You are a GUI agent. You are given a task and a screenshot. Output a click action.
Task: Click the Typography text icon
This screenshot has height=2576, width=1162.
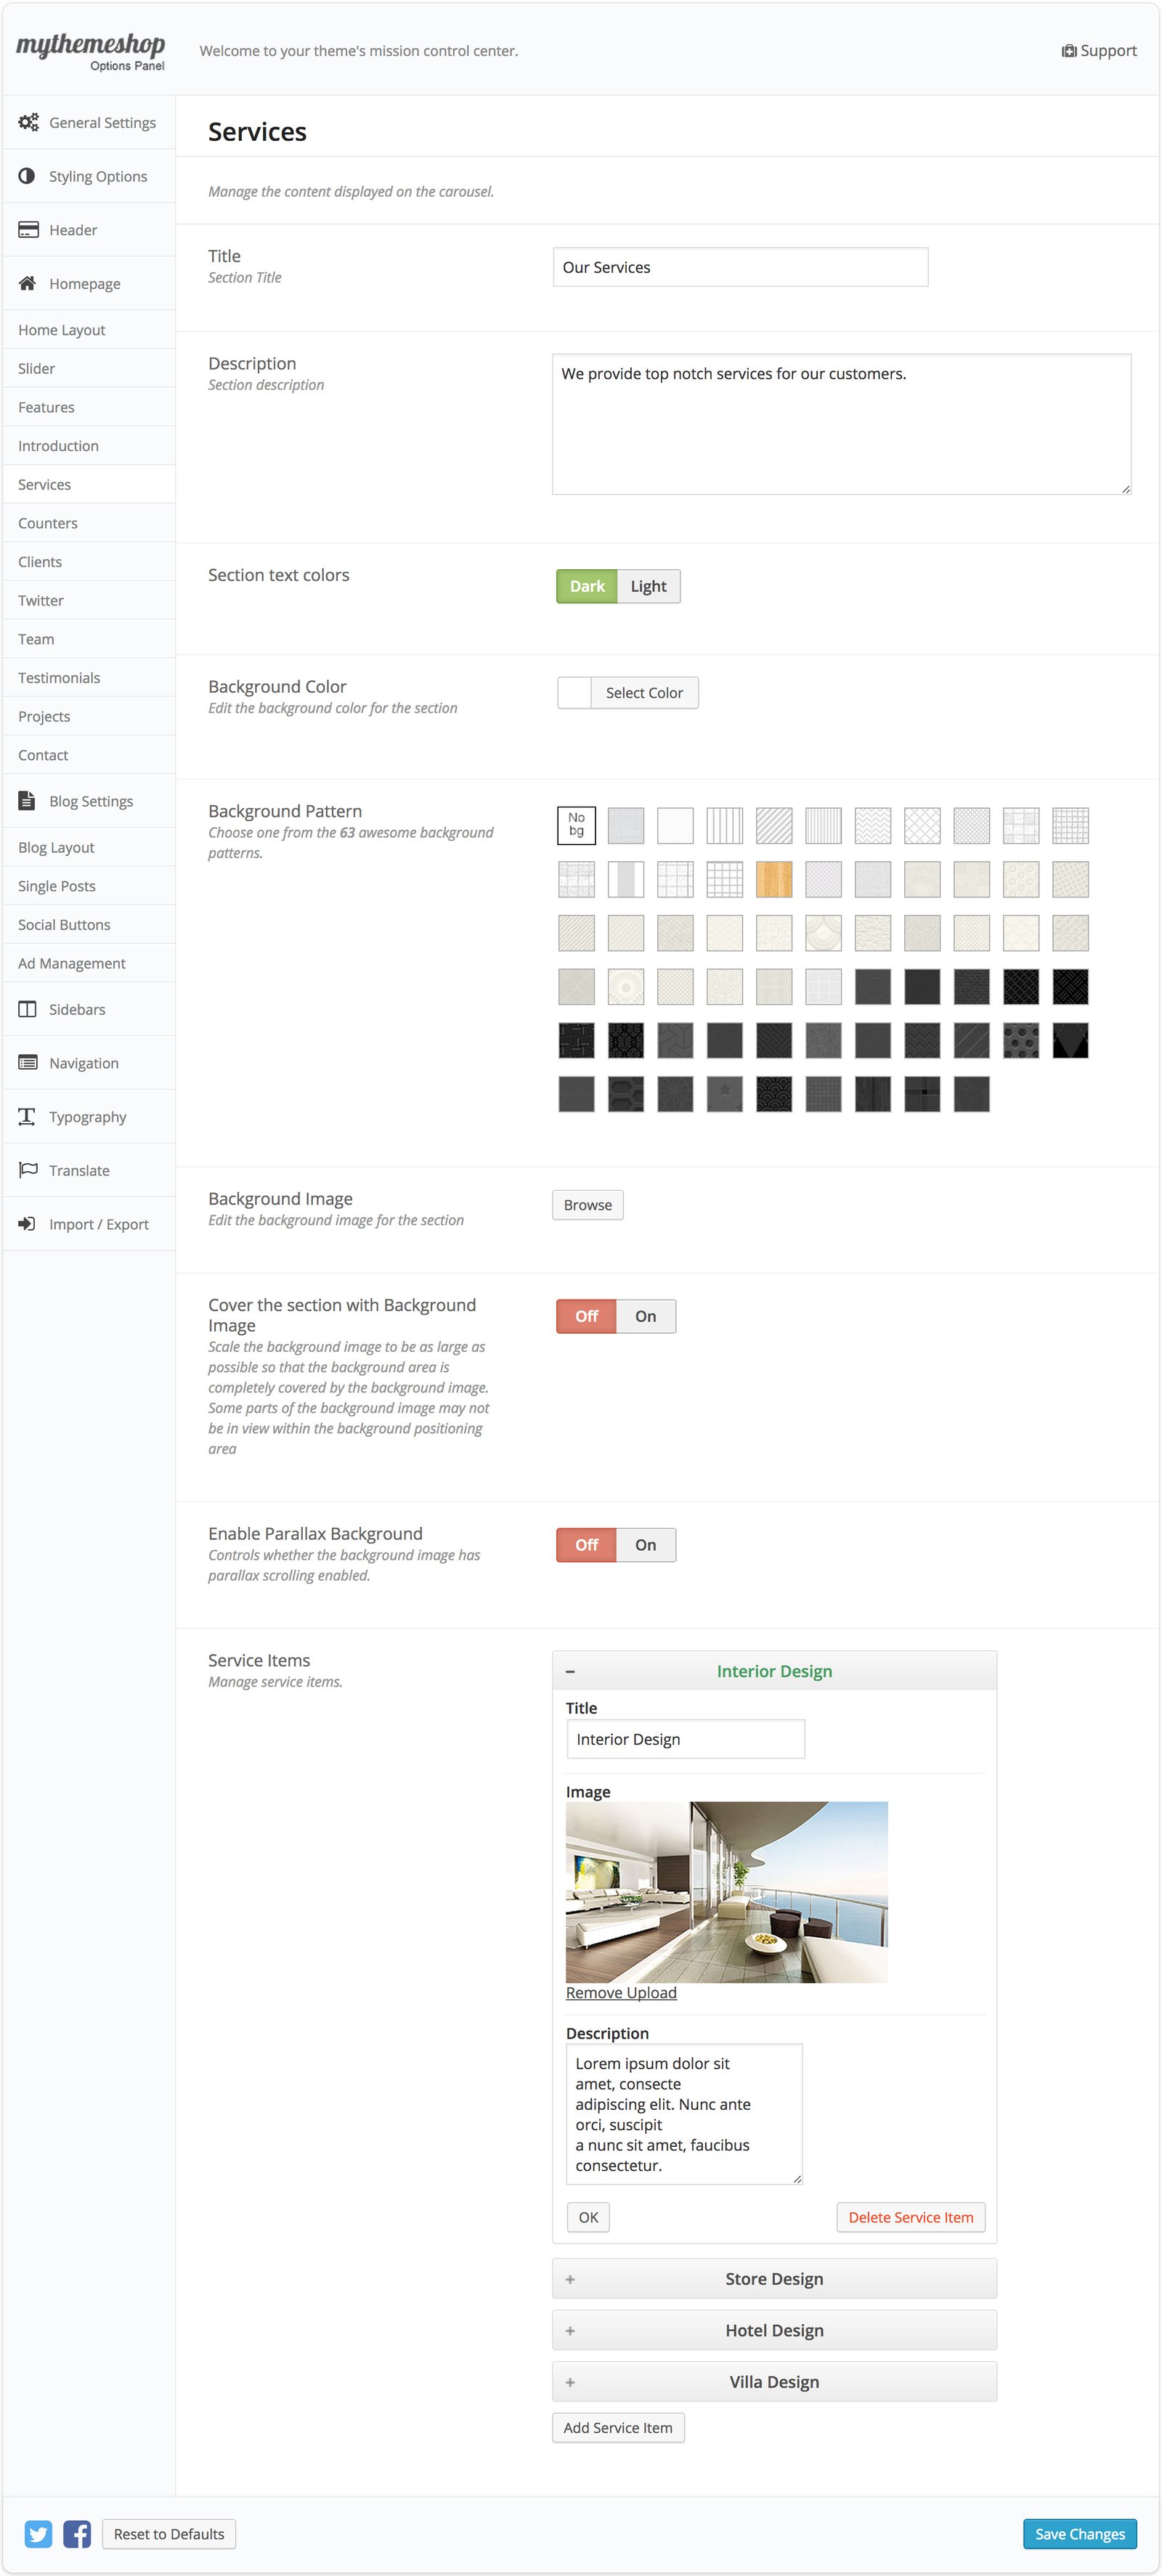27,1116
